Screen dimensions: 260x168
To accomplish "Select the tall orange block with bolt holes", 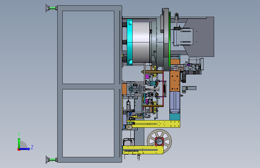I will [175, 81].
